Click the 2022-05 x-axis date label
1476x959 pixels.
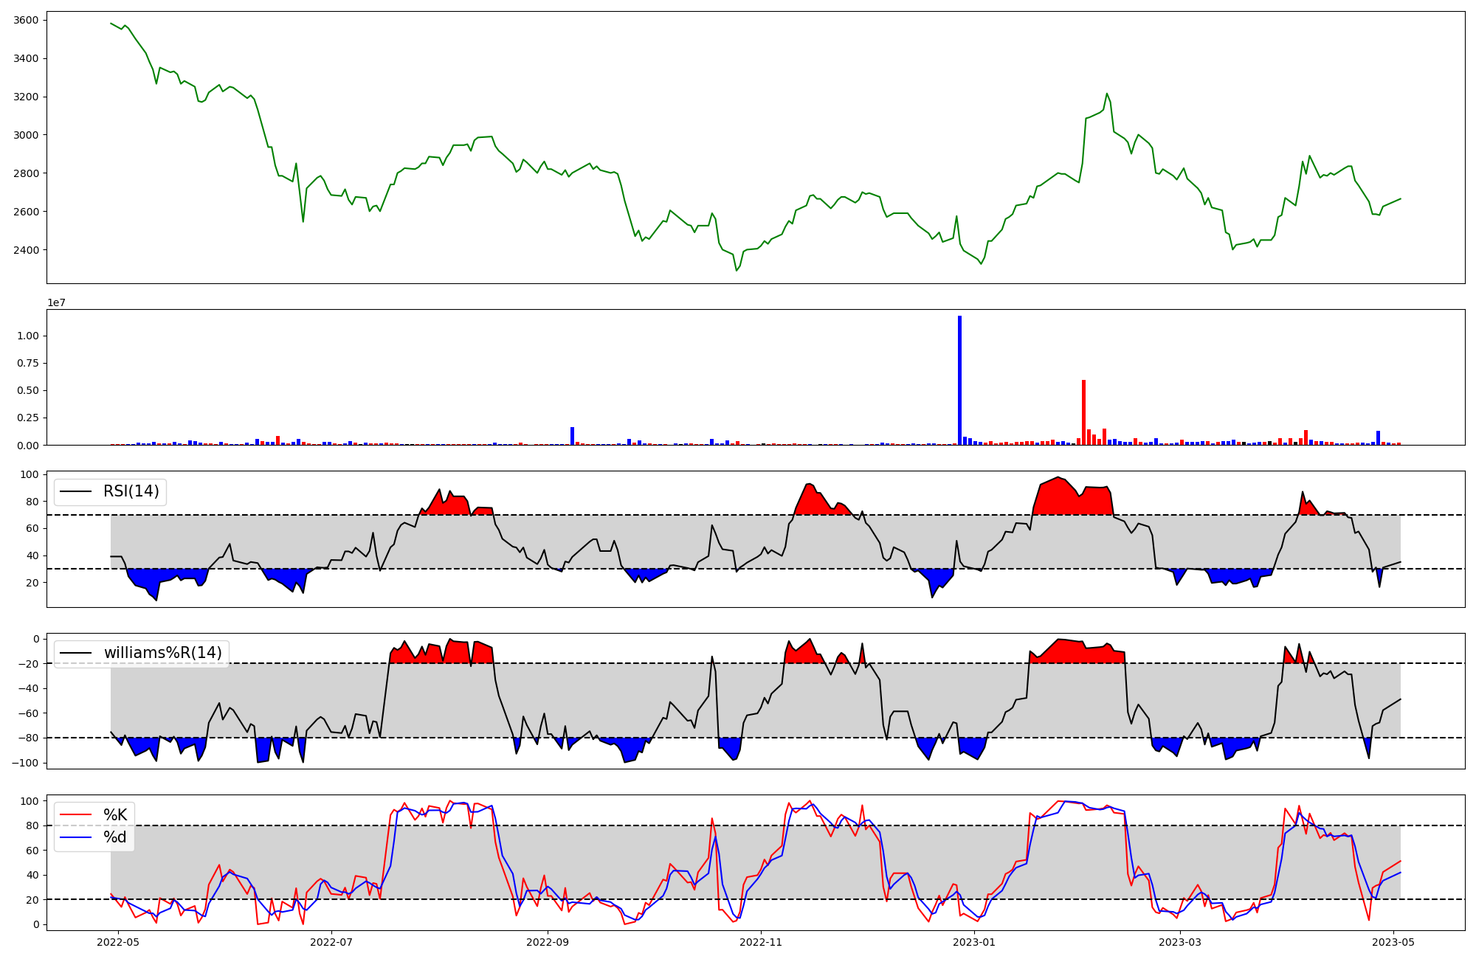(x=118, y=942)
